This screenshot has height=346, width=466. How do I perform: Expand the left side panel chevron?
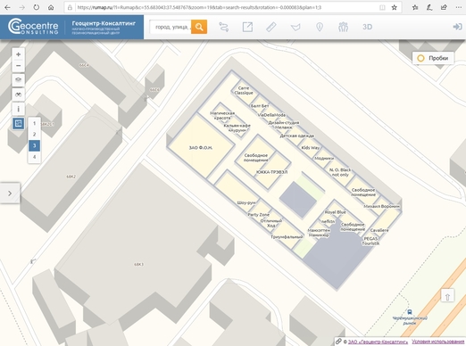pyautogui.click(x=10, y=194)
